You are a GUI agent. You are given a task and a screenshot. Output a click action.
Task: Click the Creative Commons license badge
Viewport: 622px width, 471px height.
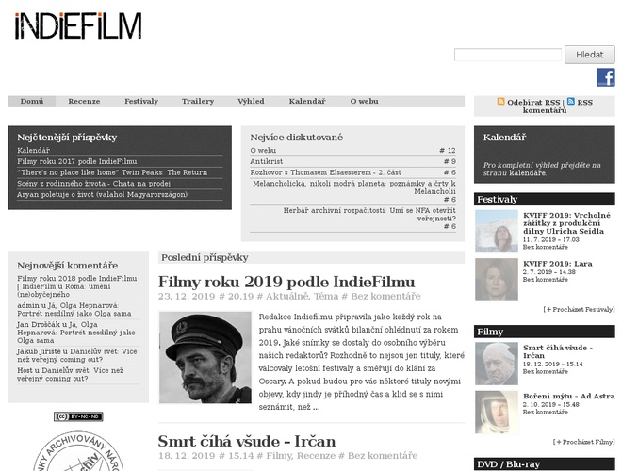click(x=77, y=415)
